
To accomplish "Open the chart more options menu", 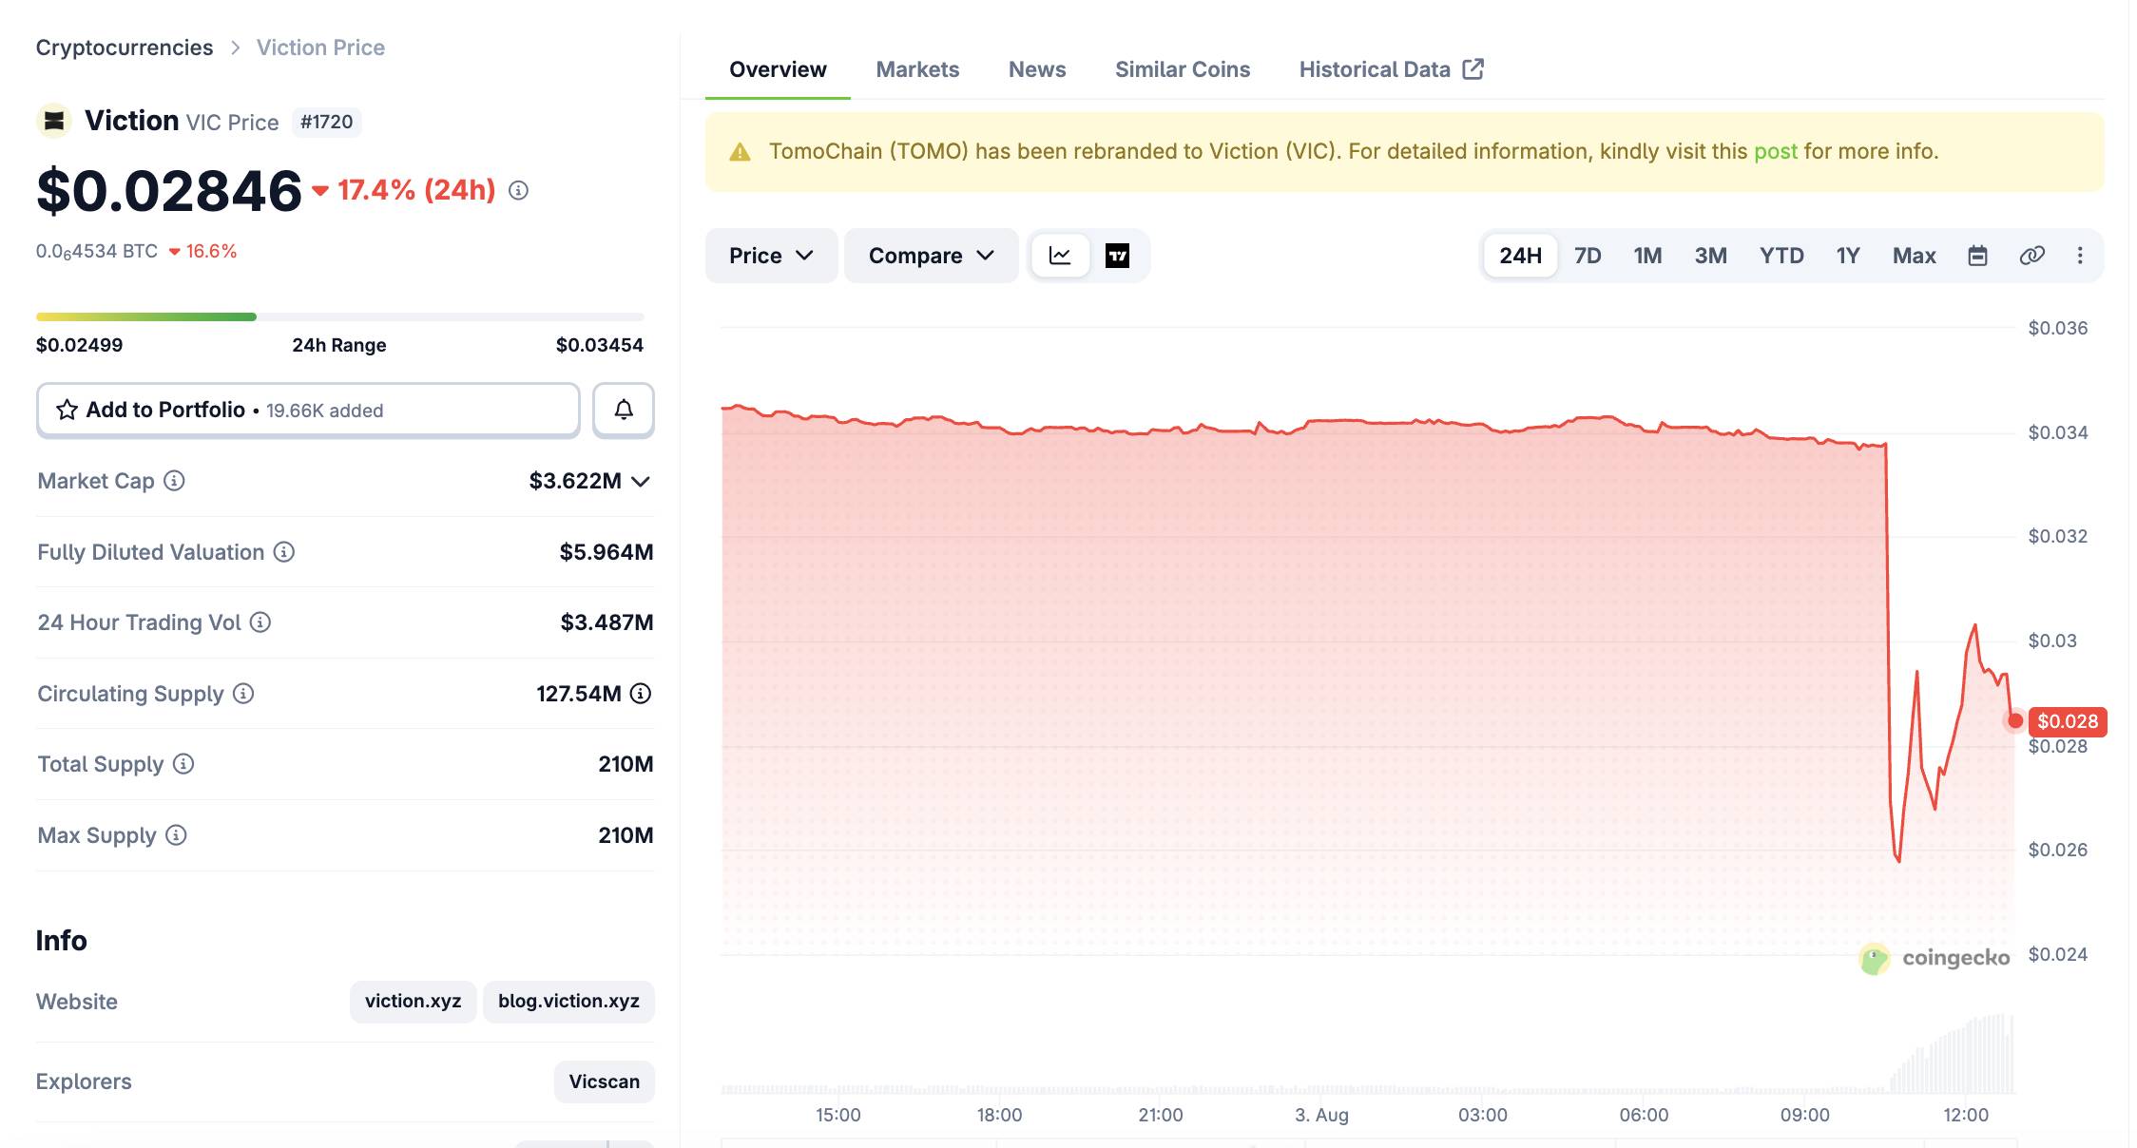I will (2080, 255).
